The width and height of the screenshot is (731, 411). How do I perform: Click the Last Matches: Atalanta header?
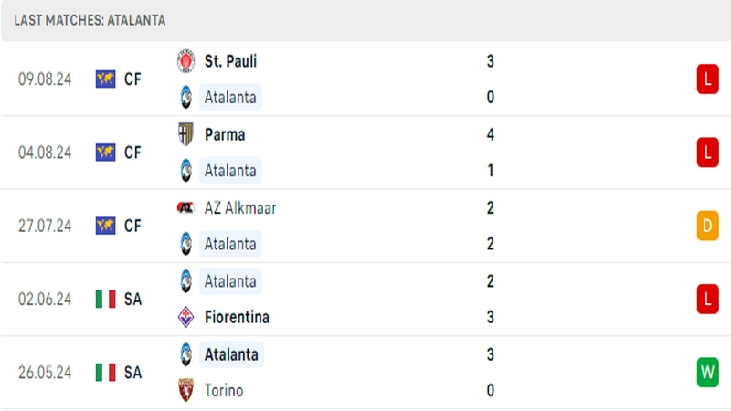click(x=90, y=20)
